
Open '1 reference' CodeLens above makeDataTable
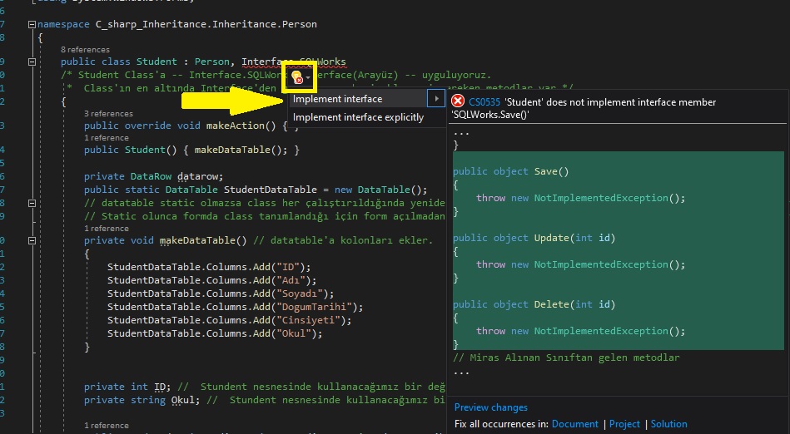click(x=107, y=229)
